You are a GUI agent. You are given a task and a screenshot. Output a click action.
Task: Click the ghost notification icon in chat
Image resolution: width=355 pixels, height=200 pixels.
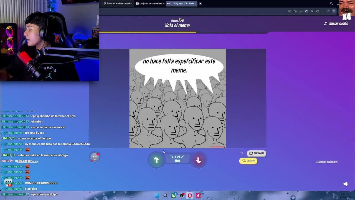(8, 182)
